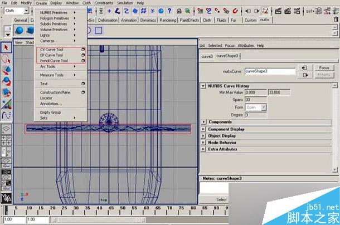The height and width of the screenshot is (225, 340).
Task: Select the Lasso select tool
Action: (6, 59)
